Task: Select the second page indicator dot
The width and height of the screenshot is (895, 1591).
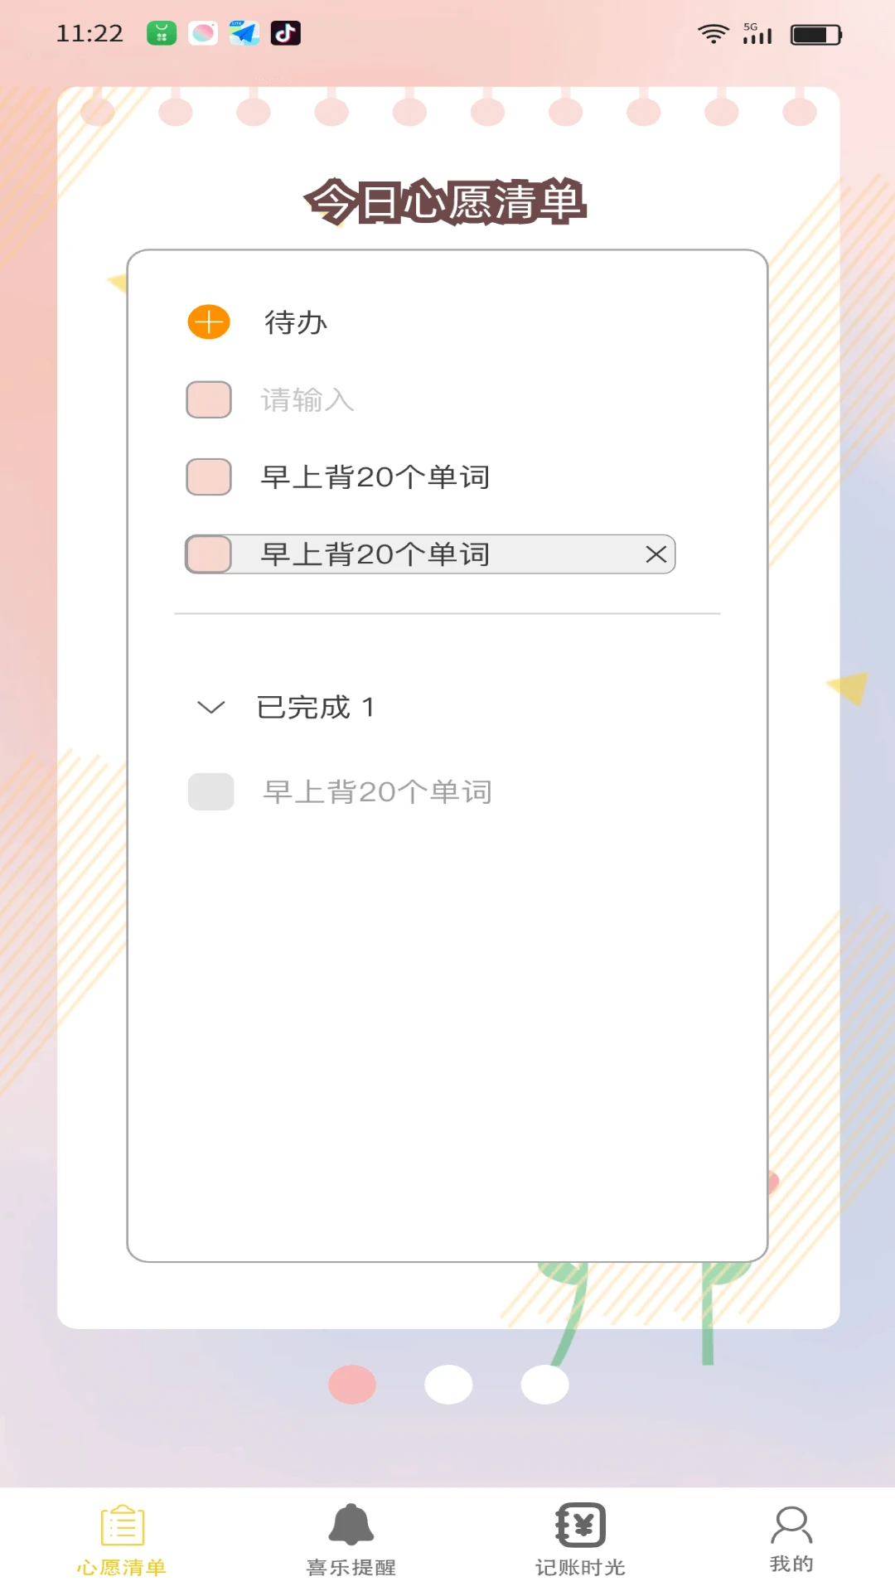Action: tap(448, 1384)
